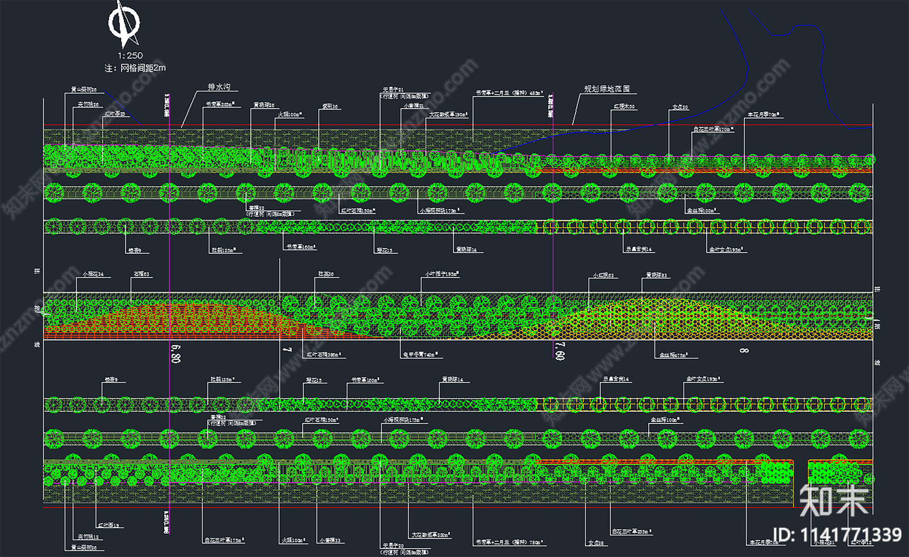The image size is (909, 557).
Task: Select the 书带草+二月兰 482m² annotation
Action: click(x=510, y=93)
